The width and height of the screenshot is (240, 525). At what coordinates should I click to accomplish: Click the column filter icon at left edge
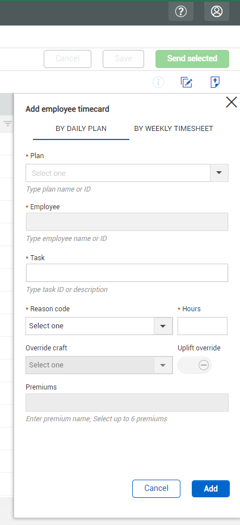point(8,123)
